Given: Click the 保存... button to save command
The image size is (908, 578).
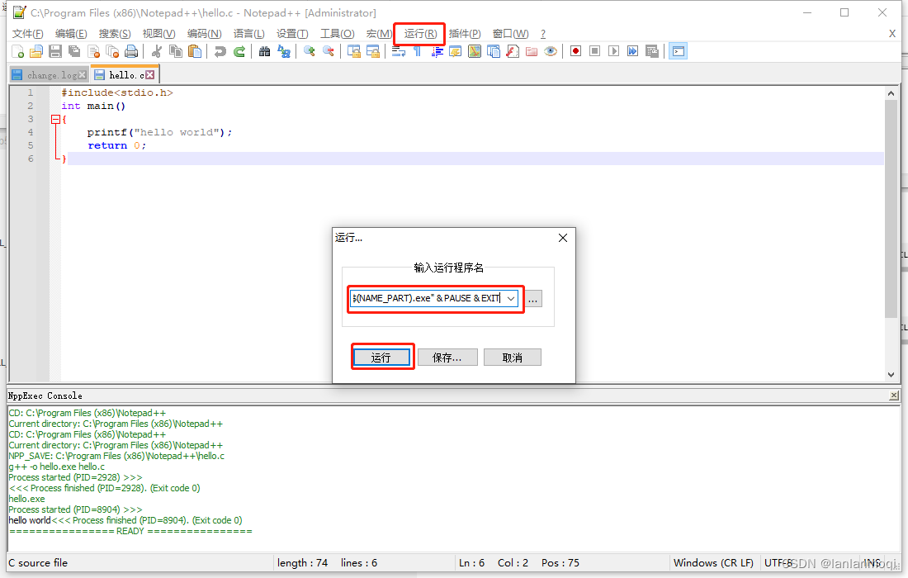Looking at the screenshot, I should pos(447,356).
